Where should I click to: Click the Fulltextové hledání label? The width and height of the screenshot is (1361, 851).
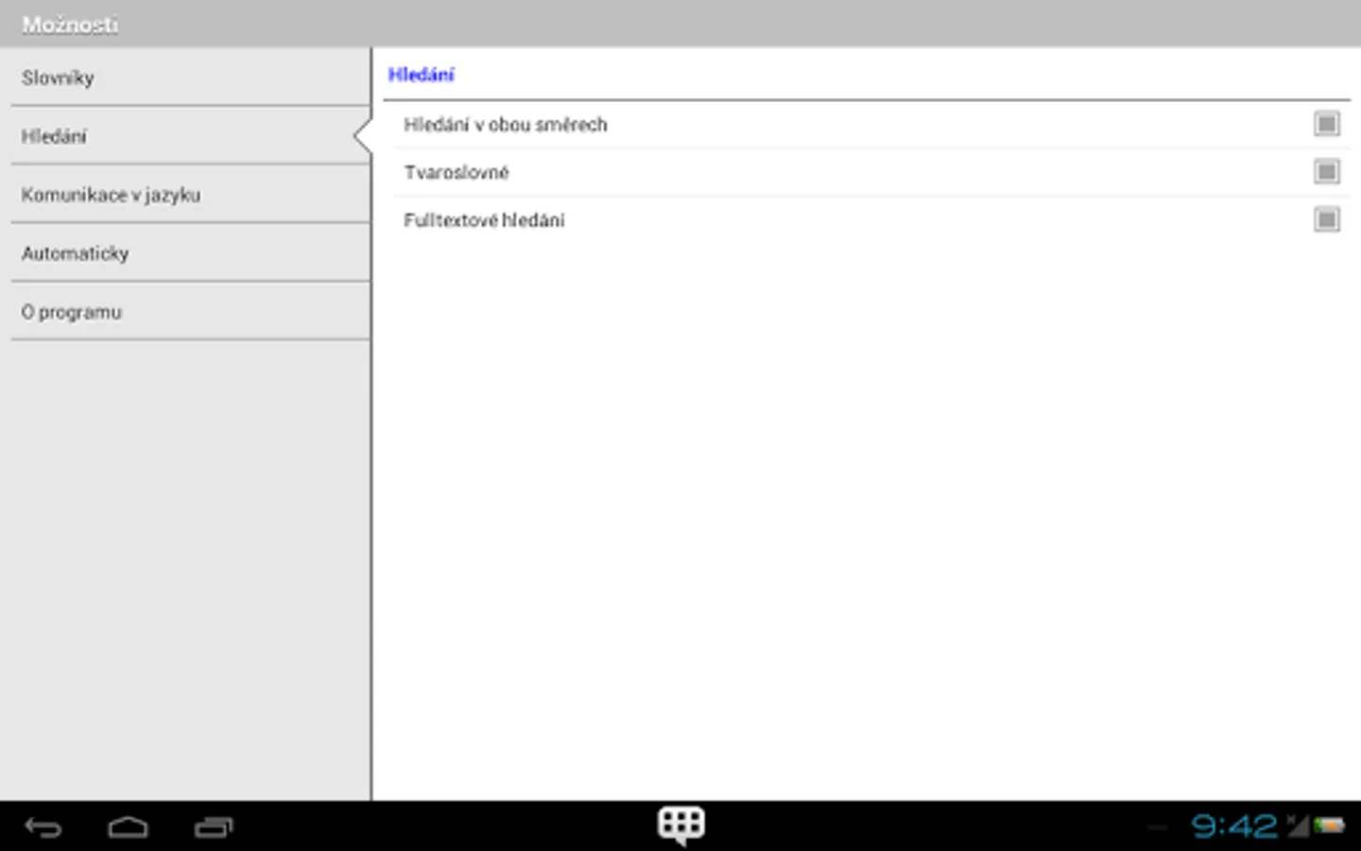484,220
